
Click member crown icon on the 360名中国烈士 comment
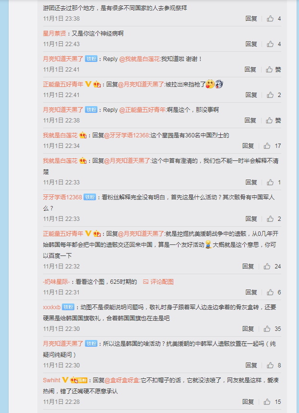coord(83,135)
